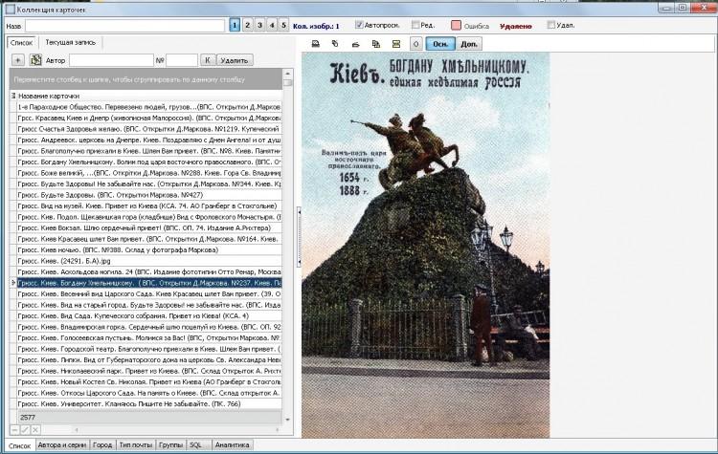Select image page button 3

coord(259,25)
